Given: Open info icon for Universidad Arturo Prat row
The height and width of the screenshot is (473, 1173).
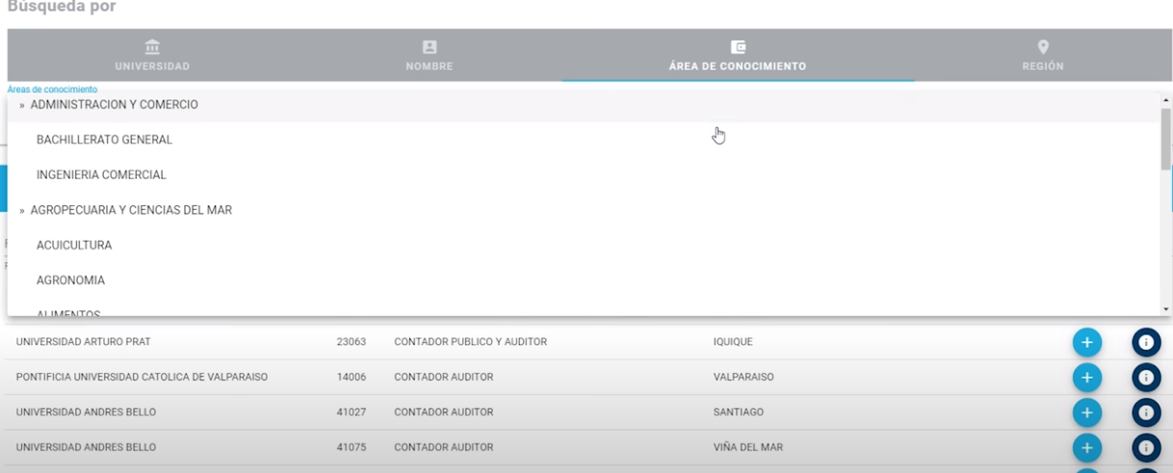Looking at the screenshot, I should [x=1146, y=342].
